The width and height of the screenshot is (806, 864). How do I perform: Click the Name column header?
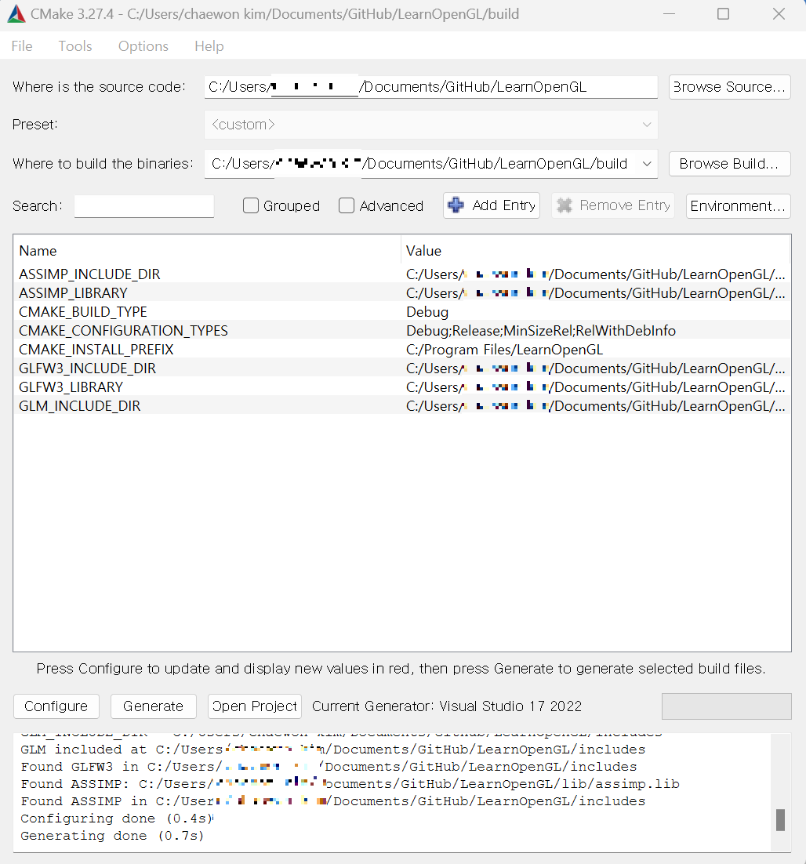(x=38, y=251)
